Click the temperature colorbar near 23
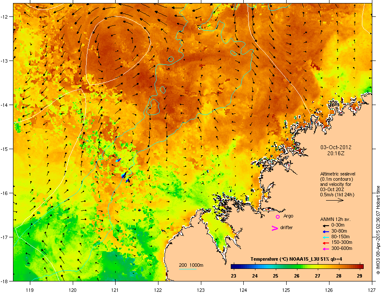Viewport: 381px width, 294px height. click(234, 266)
